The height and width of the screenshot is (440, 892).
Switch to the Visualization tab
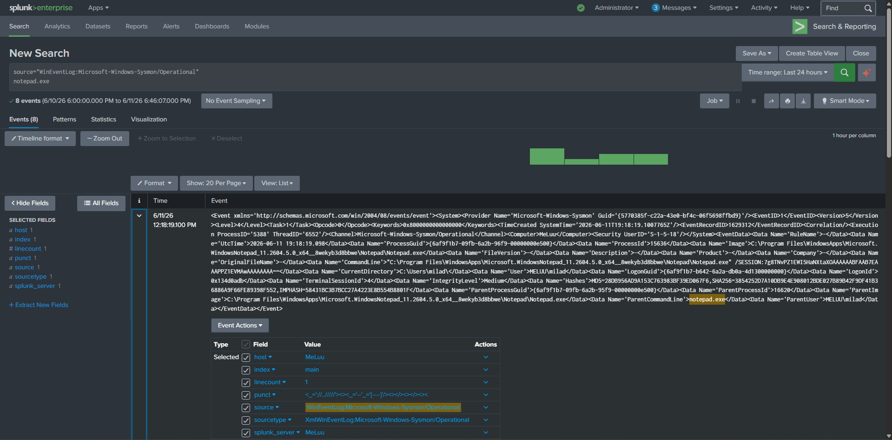pyautogui.click(x=149, y=120)
